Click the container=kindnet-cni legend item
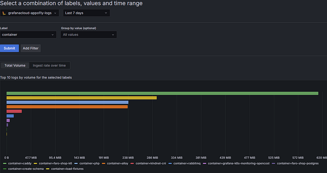Image resolution: width=327 pixels, height=173 pixels. [150, 163]
